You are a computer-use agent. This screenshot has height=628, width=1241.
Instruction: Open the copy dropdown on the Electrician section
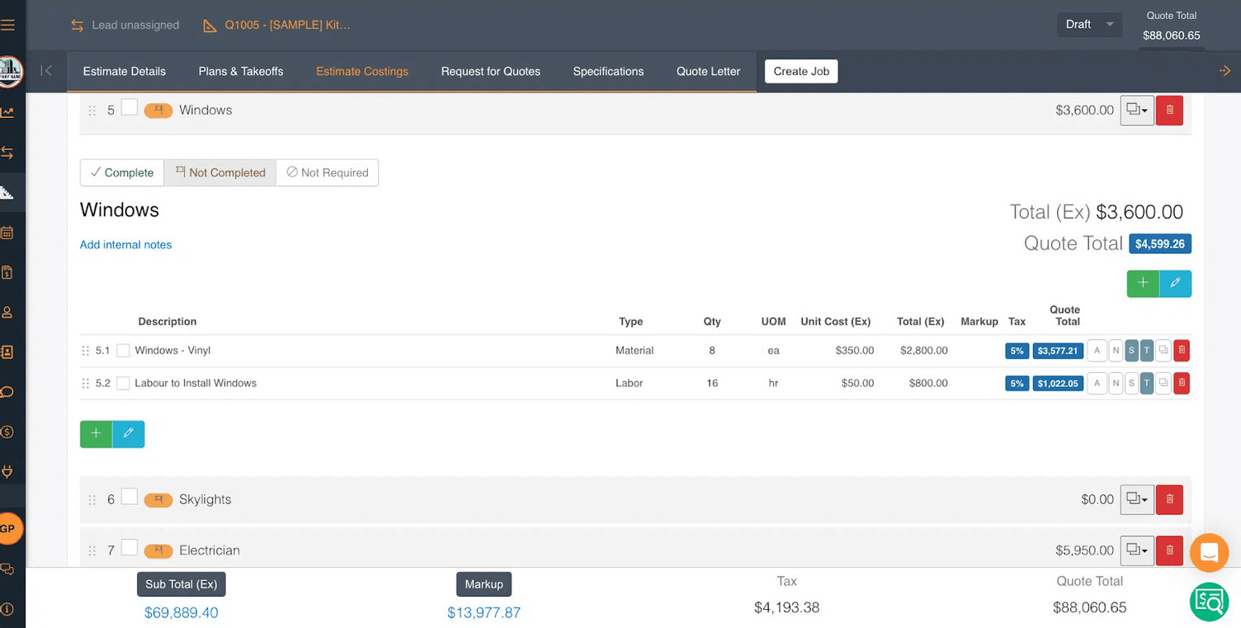1137,550
